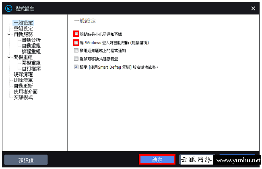Open 硬碟清理 settings page
Image resolution: width=262 pixels, height=169 pixels.
pos(23,74)
